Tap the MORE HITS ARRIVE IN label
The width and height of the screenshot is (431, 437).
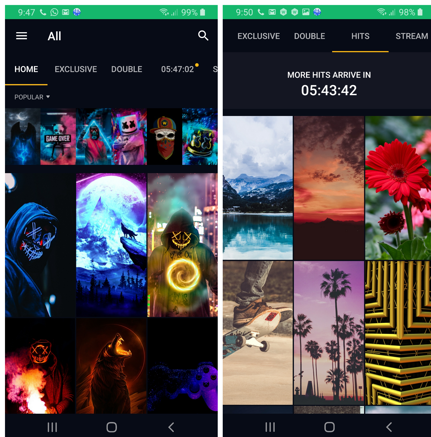tap(329, 75)
